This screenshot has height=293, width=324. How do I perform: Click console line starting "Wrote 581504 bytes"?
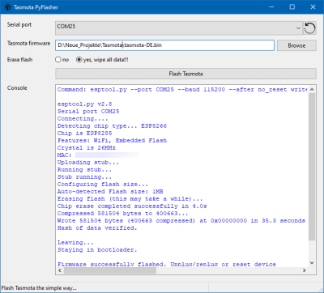point(181,221)
